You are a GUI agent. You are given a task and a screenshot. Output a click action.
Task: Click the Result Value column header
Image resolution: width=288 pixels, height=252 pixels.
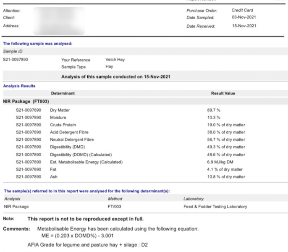tap(223, 93)
